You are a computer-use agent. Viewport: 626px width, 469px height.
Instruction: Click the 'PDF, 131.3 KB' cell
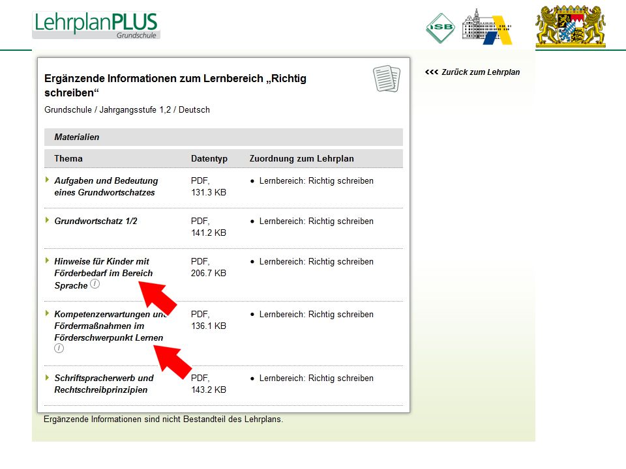point(209,187)
